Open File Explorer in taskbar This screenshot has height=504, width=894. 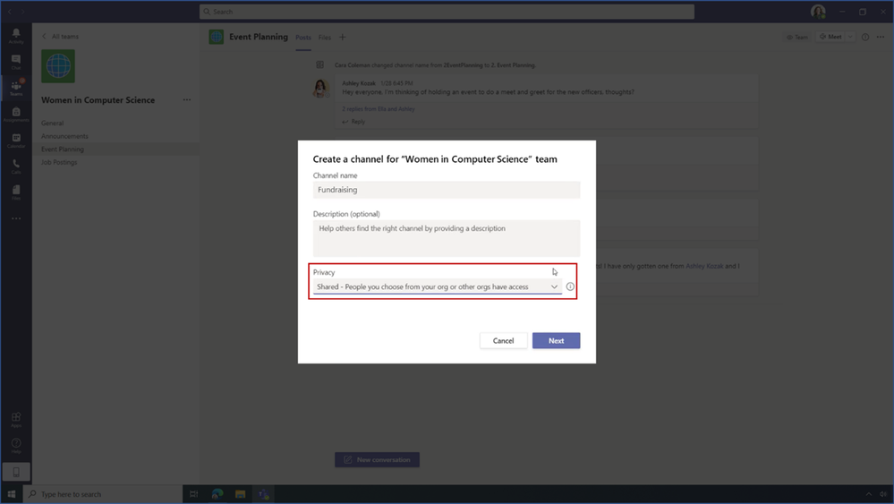[240, 494]
